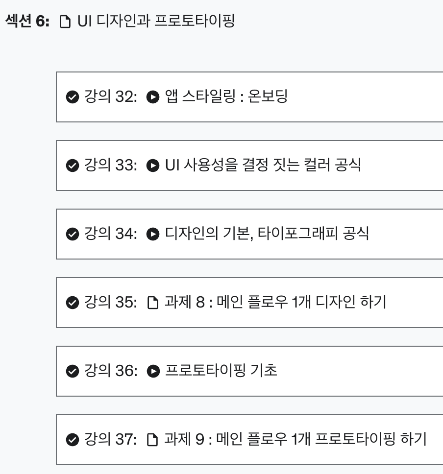The width and height of the screenshot is (443, 474).
Task: Toggle completion checkmark for 강의 32
Action: tap(73, 96)
